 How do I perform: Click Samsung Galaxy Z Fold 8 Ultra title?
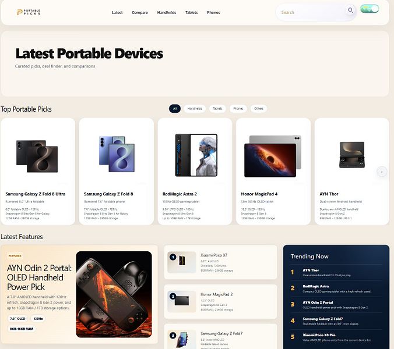[36, 194]
